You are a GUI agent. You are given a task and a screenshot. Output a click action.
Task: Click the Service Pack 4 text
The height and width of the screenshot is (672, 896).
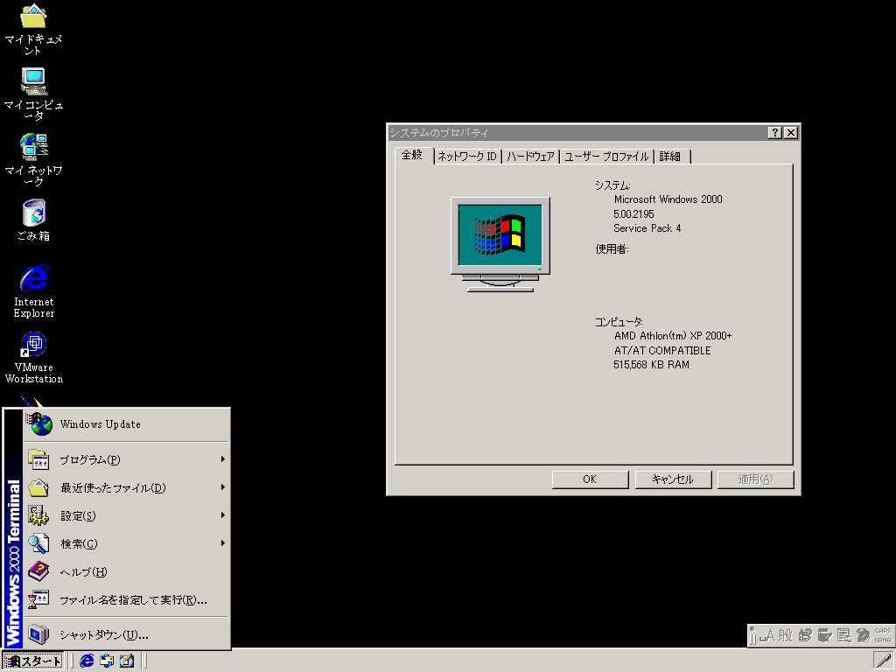point(647,228)
